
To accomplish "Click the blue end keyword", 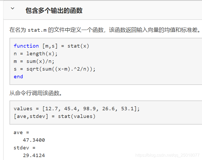I will [x=18, y=77].
